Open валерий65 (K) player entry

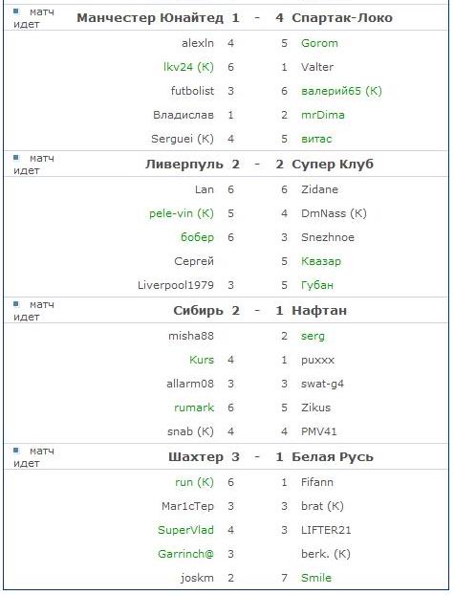[x=341, y=91]
